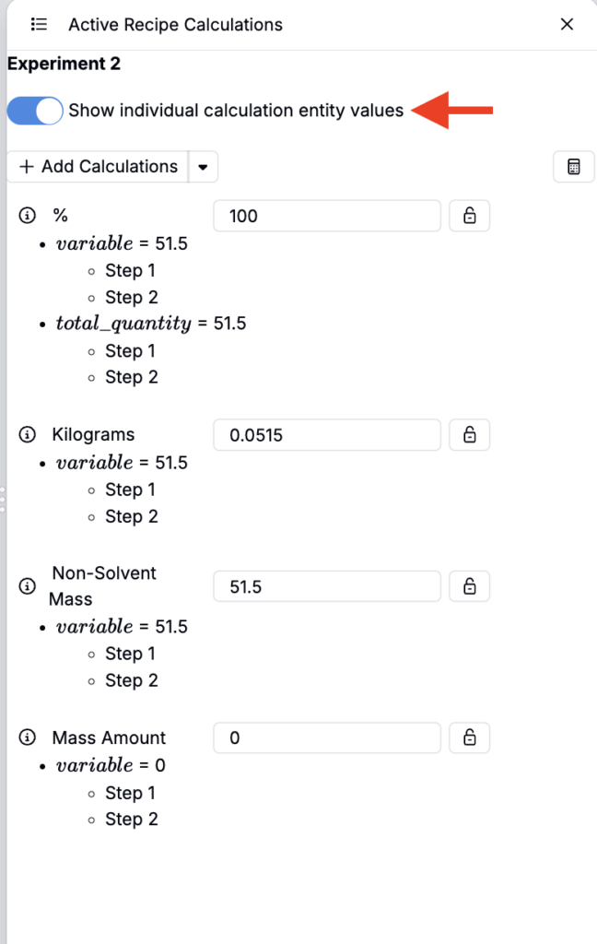Screen dimensions: 597x944
Task: Select Step 2 under the Kilograms variable
Action: tap(131, 516)
